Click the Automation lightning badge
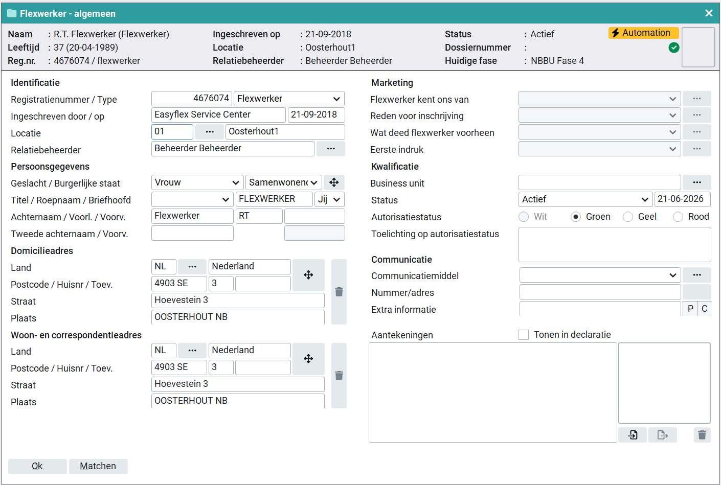The height and width of the screenshot is (485, 721). tap(643, 33)
